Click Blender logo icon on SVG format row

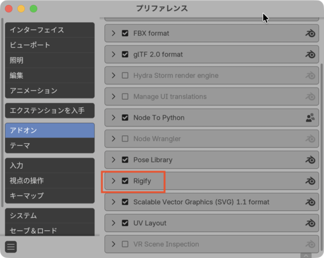coord(310,202)
